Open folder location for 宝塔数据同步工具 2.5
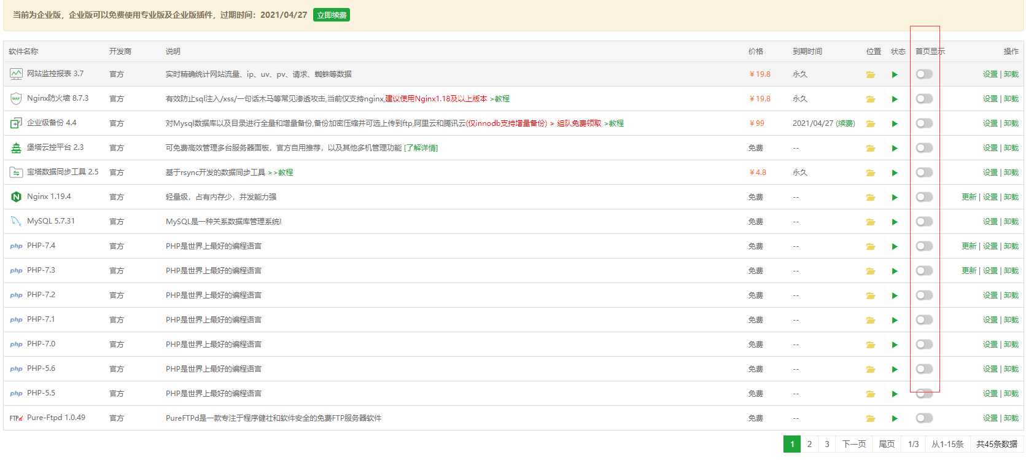This screenshot has height=460, width=1026. 871,173
